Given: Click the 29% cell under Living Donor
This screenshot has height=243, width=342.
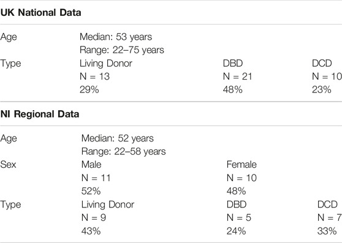Looking at the screenshot, I should (89, 90).
